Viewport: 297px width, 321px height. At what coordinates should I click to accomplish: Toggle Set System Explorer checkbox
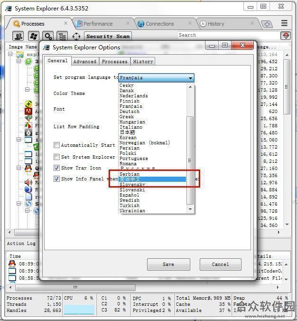[56, 157]
